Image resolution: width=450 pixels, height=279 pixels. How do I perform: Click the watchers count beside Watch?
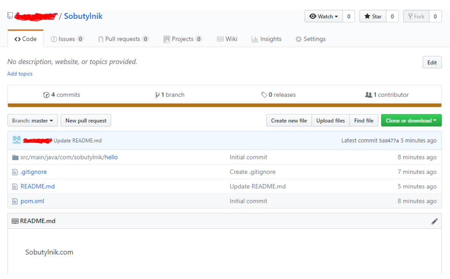tap(349, 16)
